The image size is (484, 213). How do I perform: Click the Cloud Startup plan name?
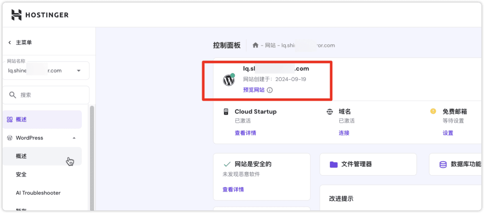coord(256,111)
